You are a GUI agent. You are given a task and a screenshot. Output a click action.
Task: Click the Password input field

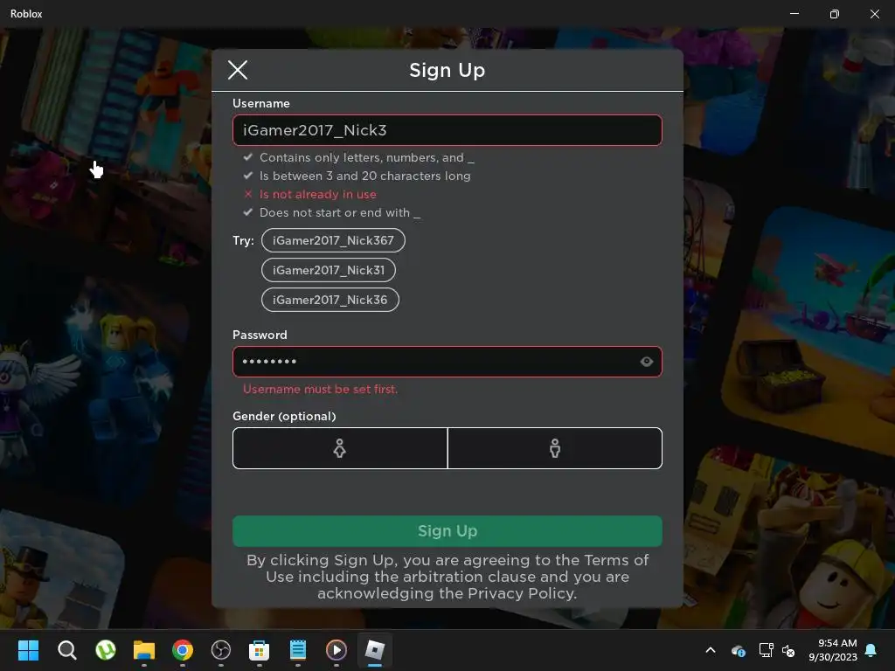pyautogui.click(x=447, y=361)
